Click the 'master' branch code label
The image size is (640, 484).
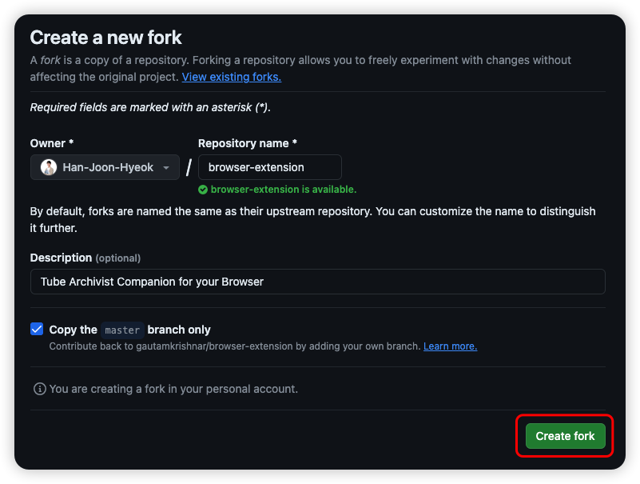pos(122,330)
